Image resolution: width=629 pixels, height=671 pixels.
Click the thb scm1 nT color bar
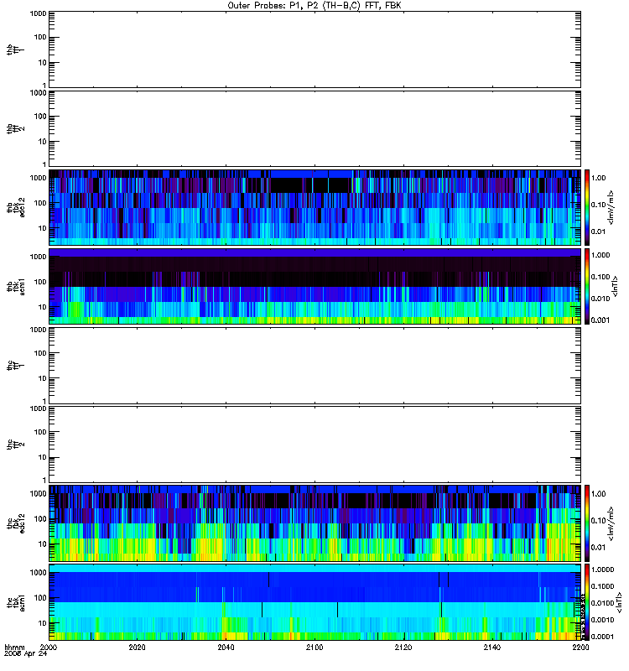[x=587, y=286]
